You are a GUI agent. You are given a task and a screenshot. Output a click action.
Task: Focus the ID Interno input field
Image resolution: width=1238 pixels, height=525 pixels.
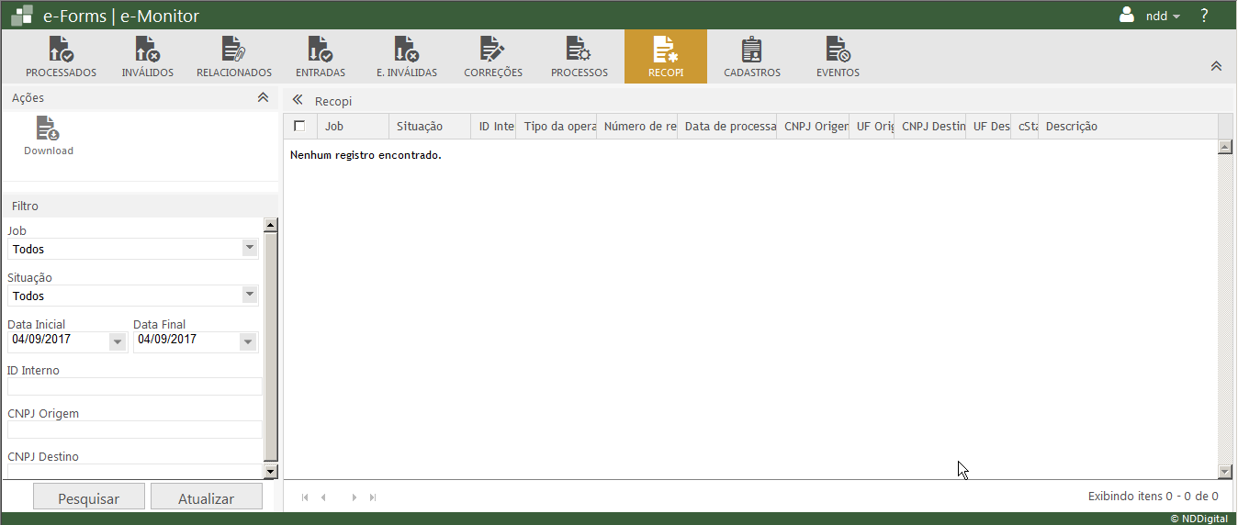pos(135,386)
